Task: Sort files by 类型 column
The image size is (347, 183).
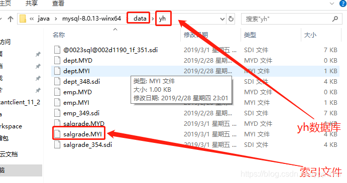Action: click(x=250, y=35)
